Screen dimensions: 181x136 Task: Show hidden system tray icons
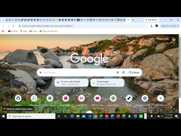coord(148,116)
